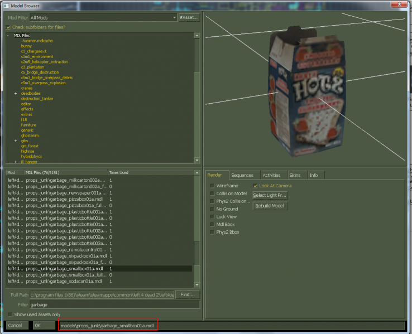
Task: Select garbage_plasticbottle003a model row
Action: click(x=99, y=244)
